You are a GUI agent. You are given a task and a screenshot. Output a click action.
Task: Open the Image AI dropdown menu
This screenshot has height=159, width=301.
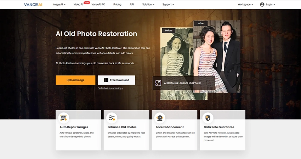(x=59, y=4)
